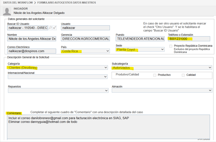The width and height of the screenshot is (216, 142).
Task: Expand the Sede dropdown showing Planta Coyol
Action: pyautogui.click(x=140, y=50)
